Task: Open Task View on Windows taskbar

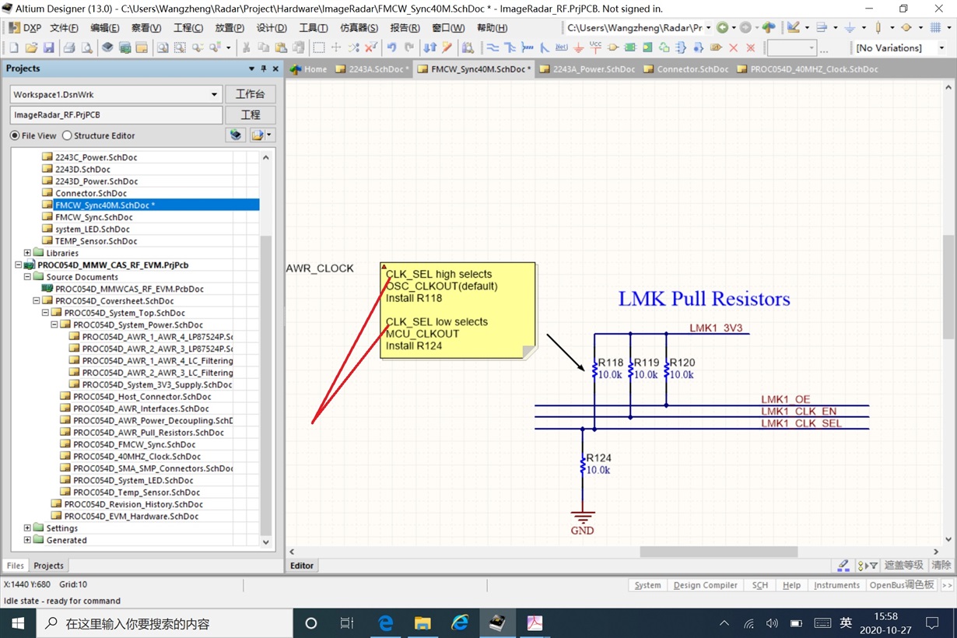Action: point(348,623)
